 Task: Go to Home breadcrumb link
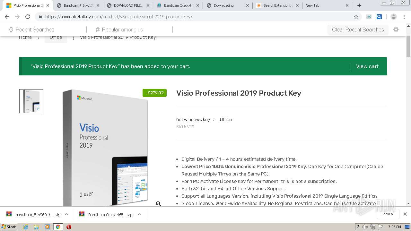(25, 37)
